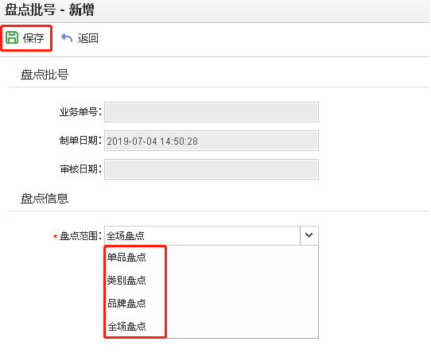Click the required 盘点范围 field label
The height and width of the screenshot is (353, 431).
(77, 236)
